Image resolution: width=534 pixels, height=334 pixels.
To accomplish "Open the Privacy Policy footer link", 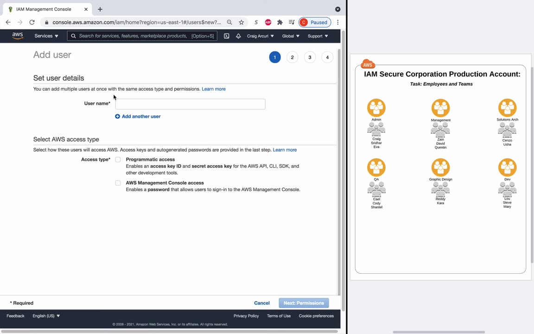I will pos(246,316).
